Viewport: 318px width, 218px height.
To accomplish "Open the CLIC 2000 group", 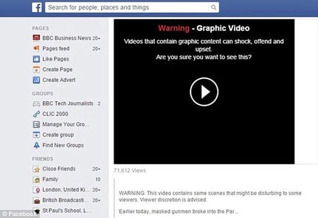I will [x=55, y=114].
